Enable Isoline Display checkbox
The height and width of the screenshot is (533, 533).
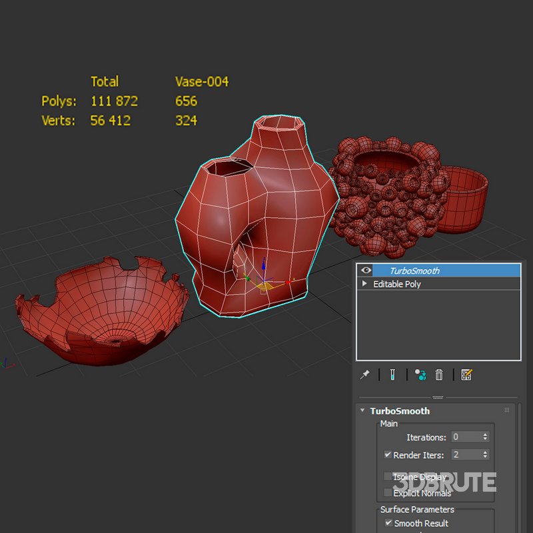(x=387, y=476)
